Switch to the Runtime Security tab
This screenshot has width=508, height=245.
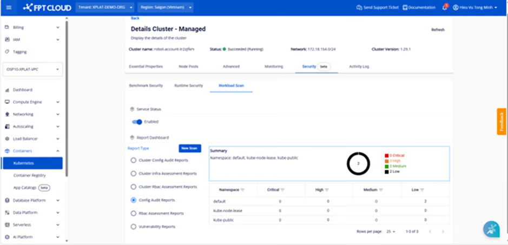[x=188, y=85]
